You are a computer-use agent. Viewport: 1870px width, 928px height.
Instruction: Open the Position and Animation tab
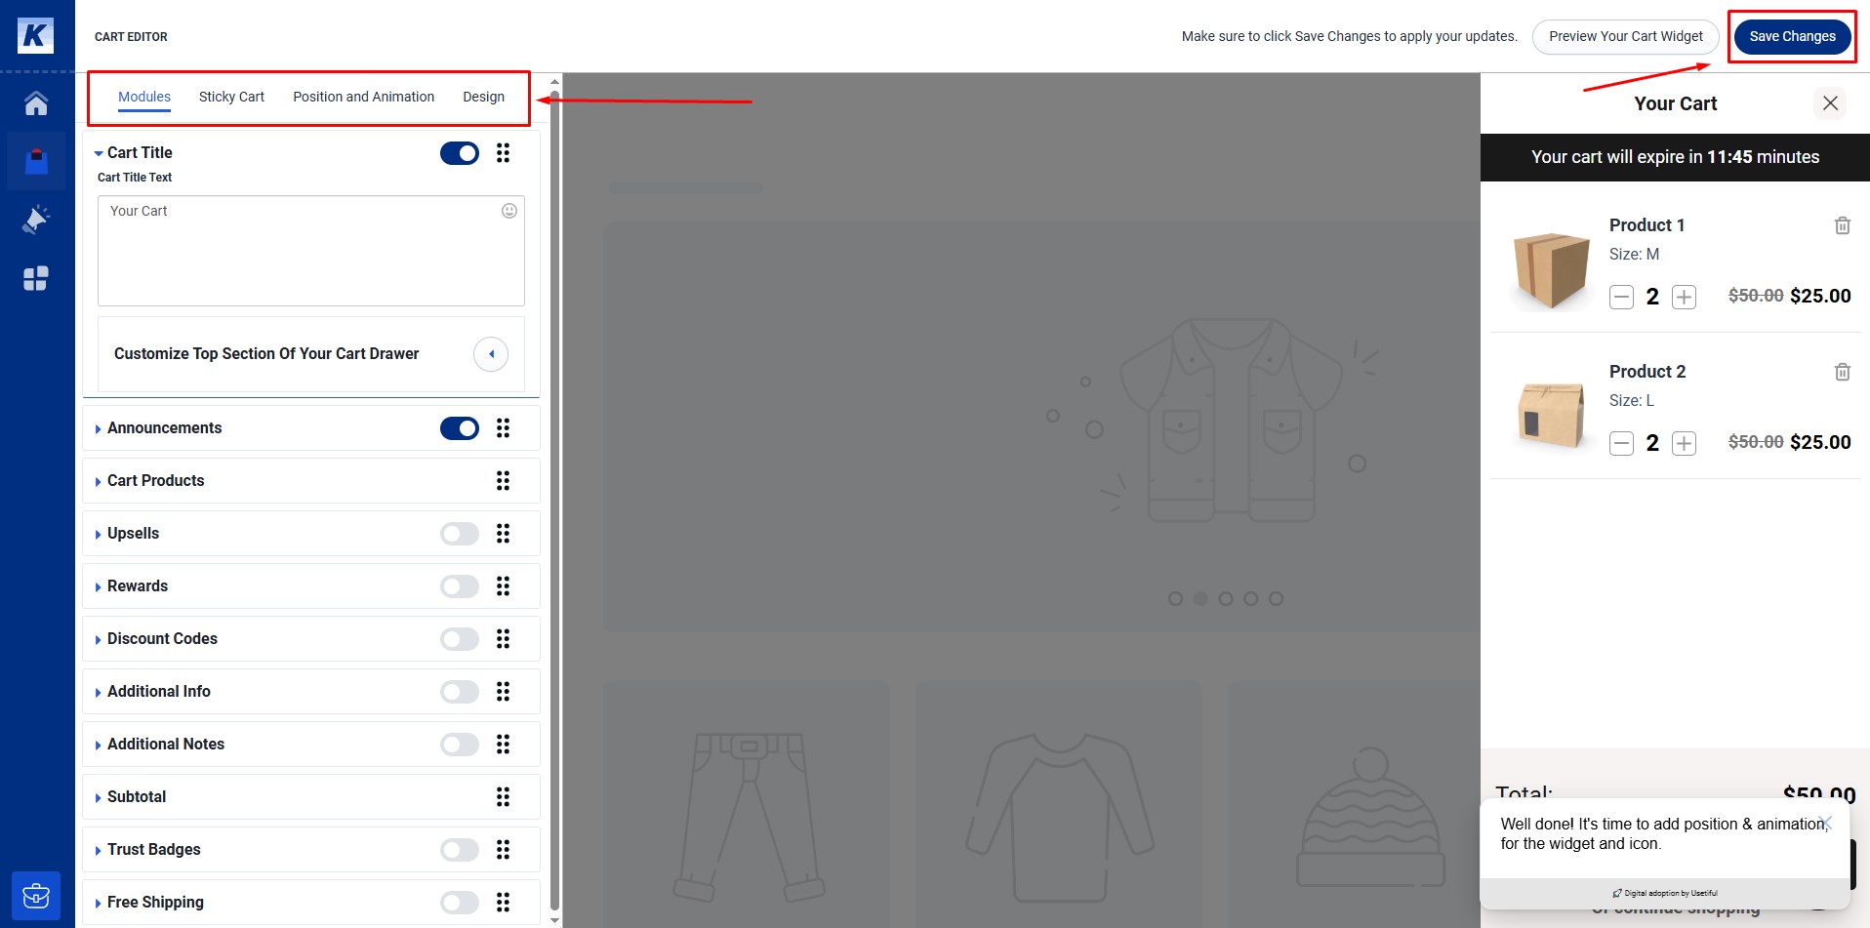(x=363, y=97)
